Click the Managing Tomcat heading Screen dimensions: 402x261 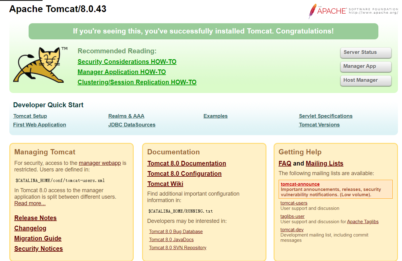(45, 152)
